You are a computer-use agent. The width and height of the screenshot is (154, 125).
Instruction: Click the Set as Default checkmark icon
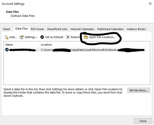[x=42, y=37]
